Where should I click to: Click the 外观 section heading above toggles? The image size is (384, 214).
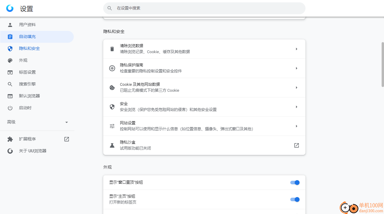click(x=107, y=167)
